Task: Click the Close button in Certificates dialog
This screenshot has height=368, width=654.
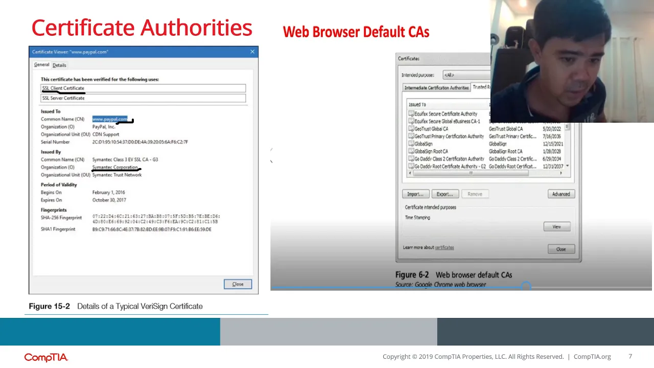Action: [x=561, y=249]
